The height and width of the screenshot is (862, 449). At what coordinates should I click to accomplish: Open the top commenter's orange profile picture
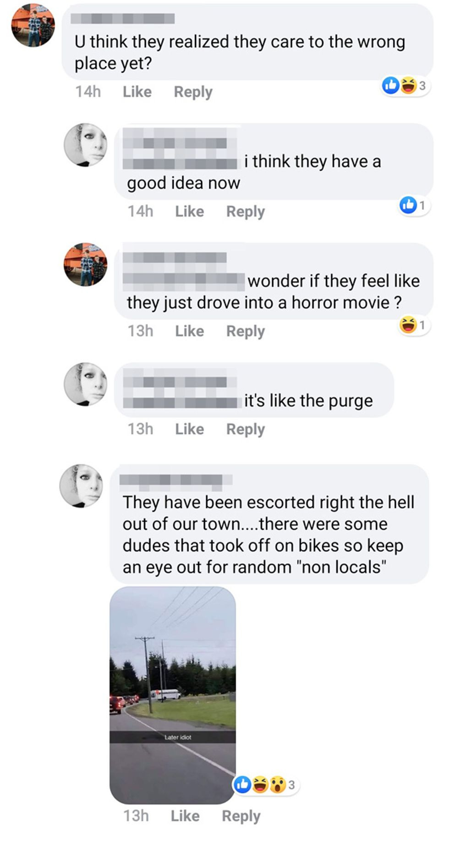pyautogui.click(x=33, y=25)
